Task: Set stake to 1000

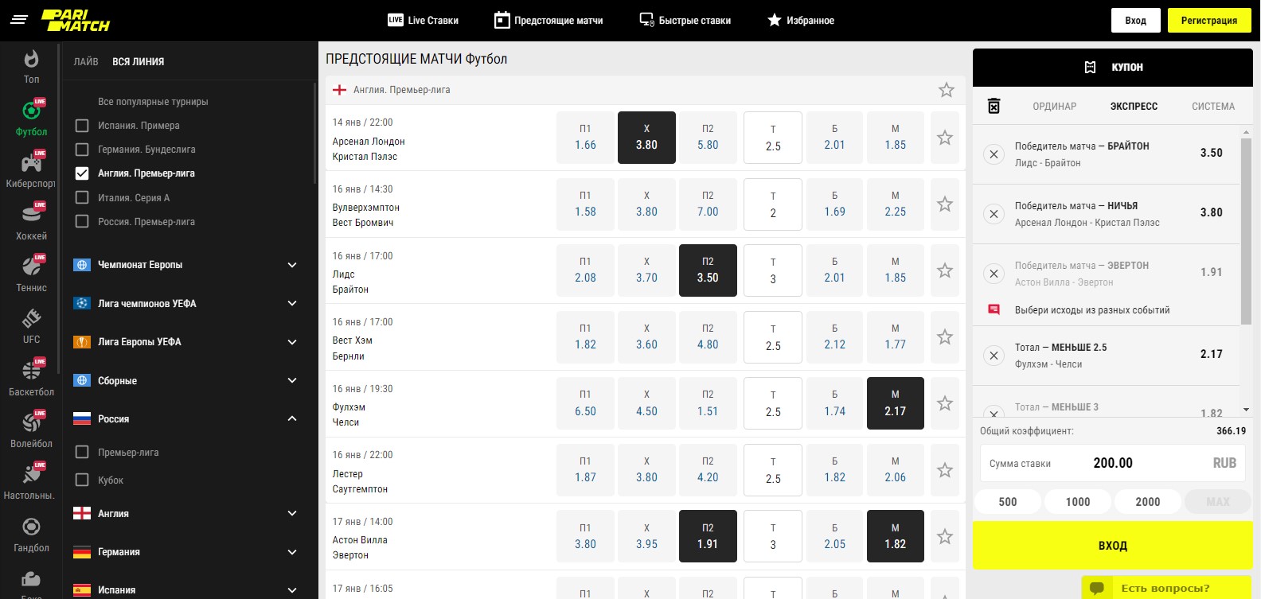Action: pyautogui.click(x=1078, y=501)
